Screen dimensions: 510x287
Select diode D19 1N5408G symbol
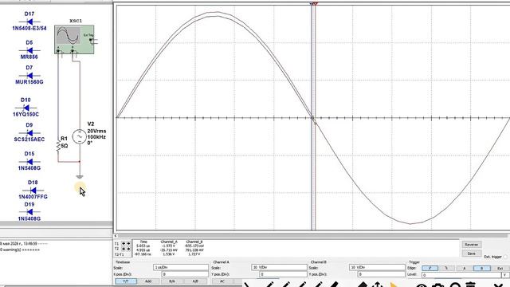[x=29, y=212]
